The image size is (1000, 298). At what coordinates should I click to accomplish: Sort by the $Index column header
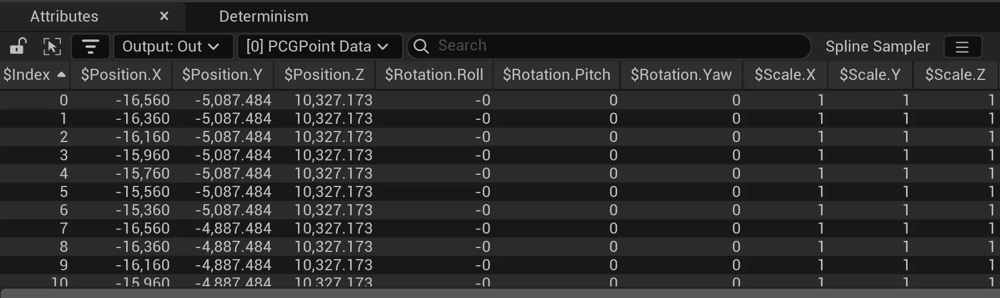27,75
